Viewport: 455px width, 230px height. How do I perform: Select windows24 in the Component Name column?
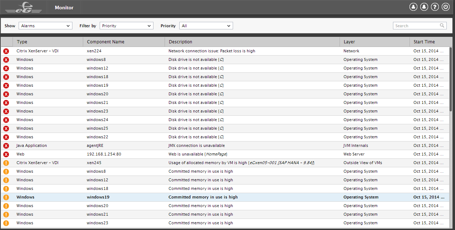tap(98, 120)
